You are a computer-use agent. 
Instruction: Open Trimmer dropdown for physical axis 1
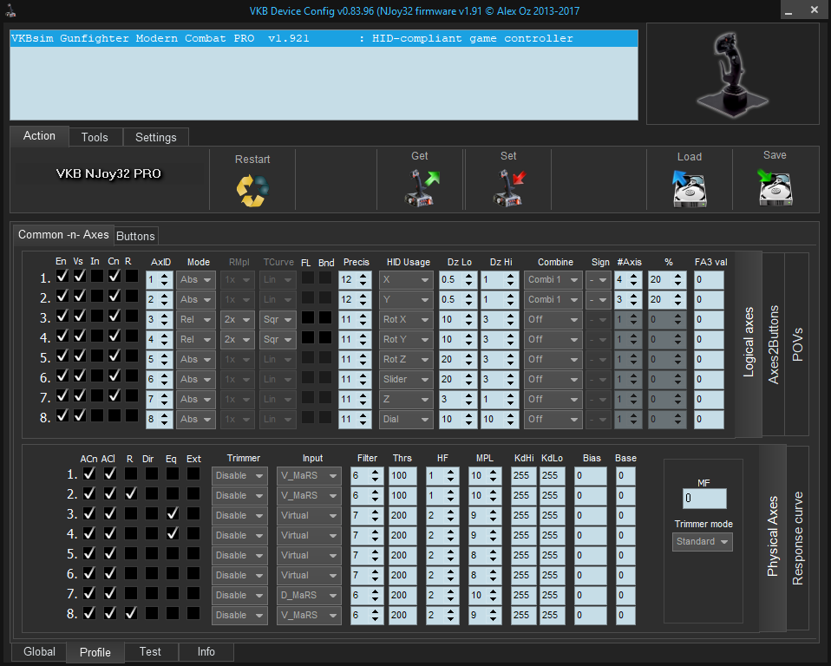coord(239,476)
